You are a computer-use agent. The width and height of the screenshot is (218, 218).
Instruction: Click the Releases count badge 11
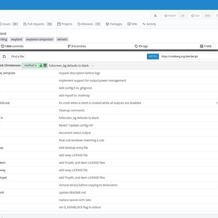point(98,24)
